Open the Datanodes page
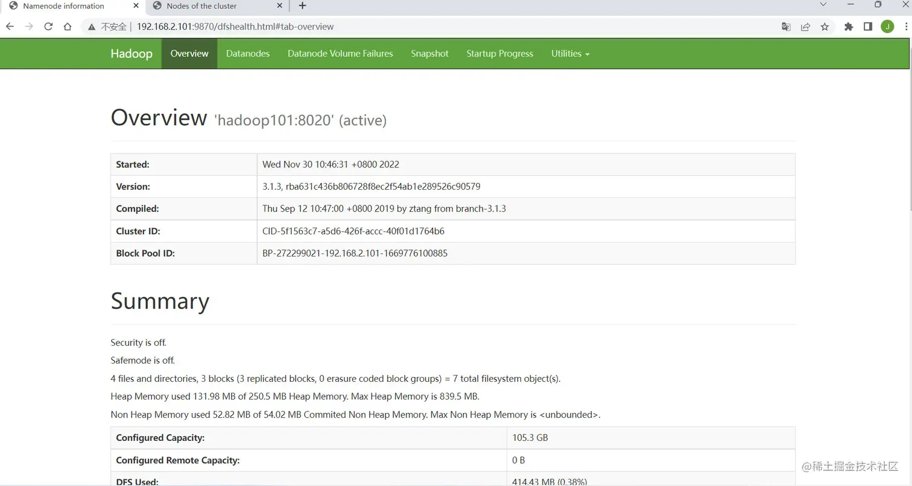The width and height of the screenshot is (912, 486). [x=248, y=54]
